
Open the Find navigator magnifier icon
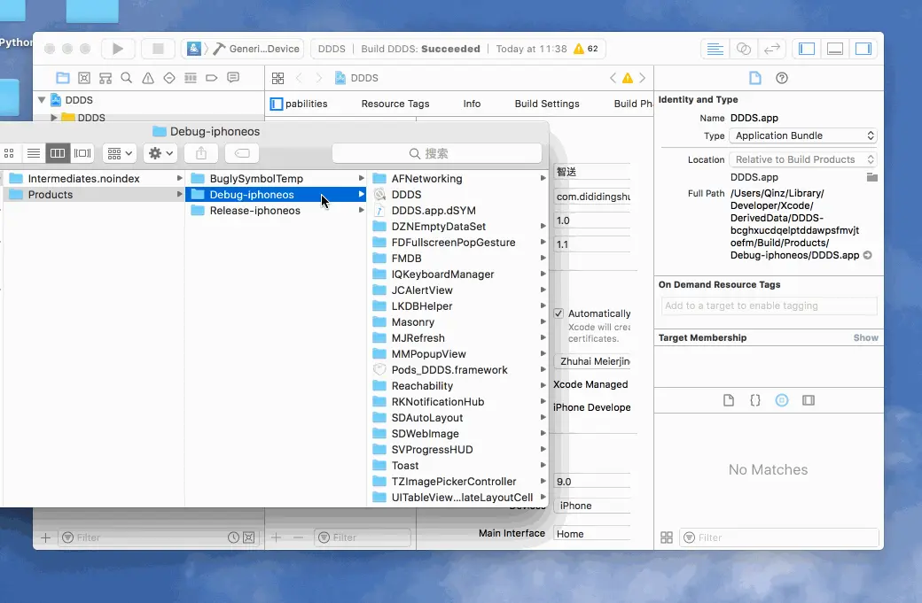point(126,78)
